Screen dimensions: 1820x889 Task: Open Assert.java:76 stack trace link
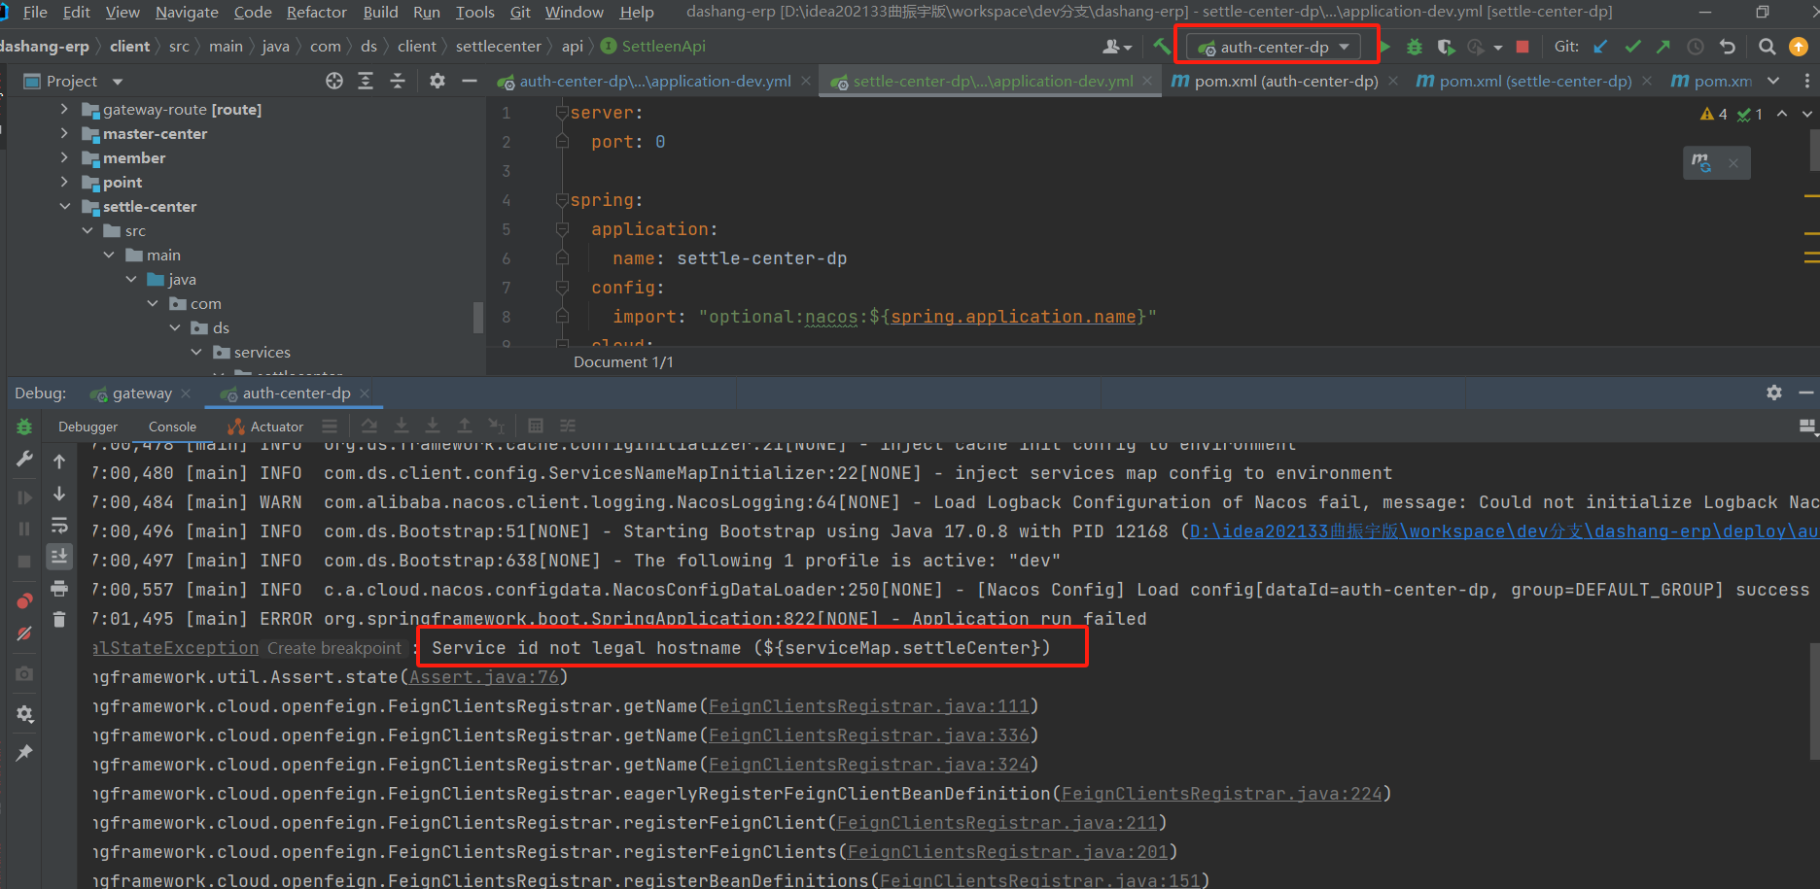pyautogui.click(x=483, y=677)
